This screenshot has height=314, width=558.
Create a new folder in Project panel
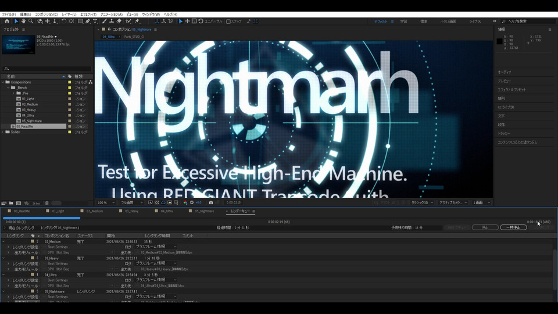pyautogui.click(x=11, y=204)
